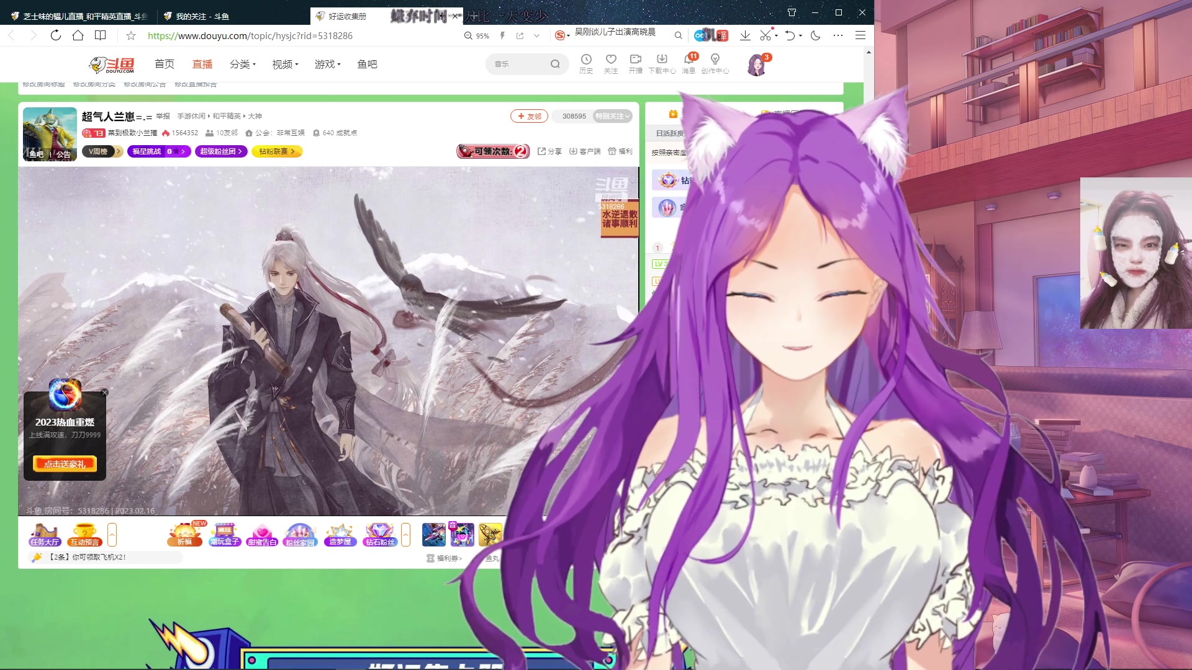Open the 造梦屋 dream house icon
The width and height of the screenshot is (1192, 670).
pyautogui.click(x=340, y=535)
